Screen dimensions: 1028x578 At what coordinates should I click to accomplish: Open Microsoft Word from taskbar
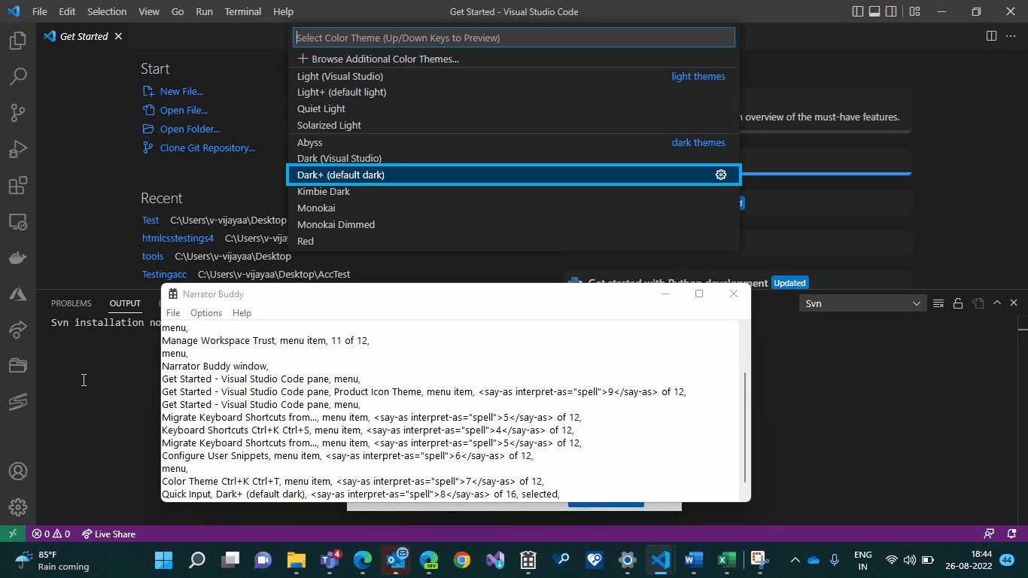point(693,560)
